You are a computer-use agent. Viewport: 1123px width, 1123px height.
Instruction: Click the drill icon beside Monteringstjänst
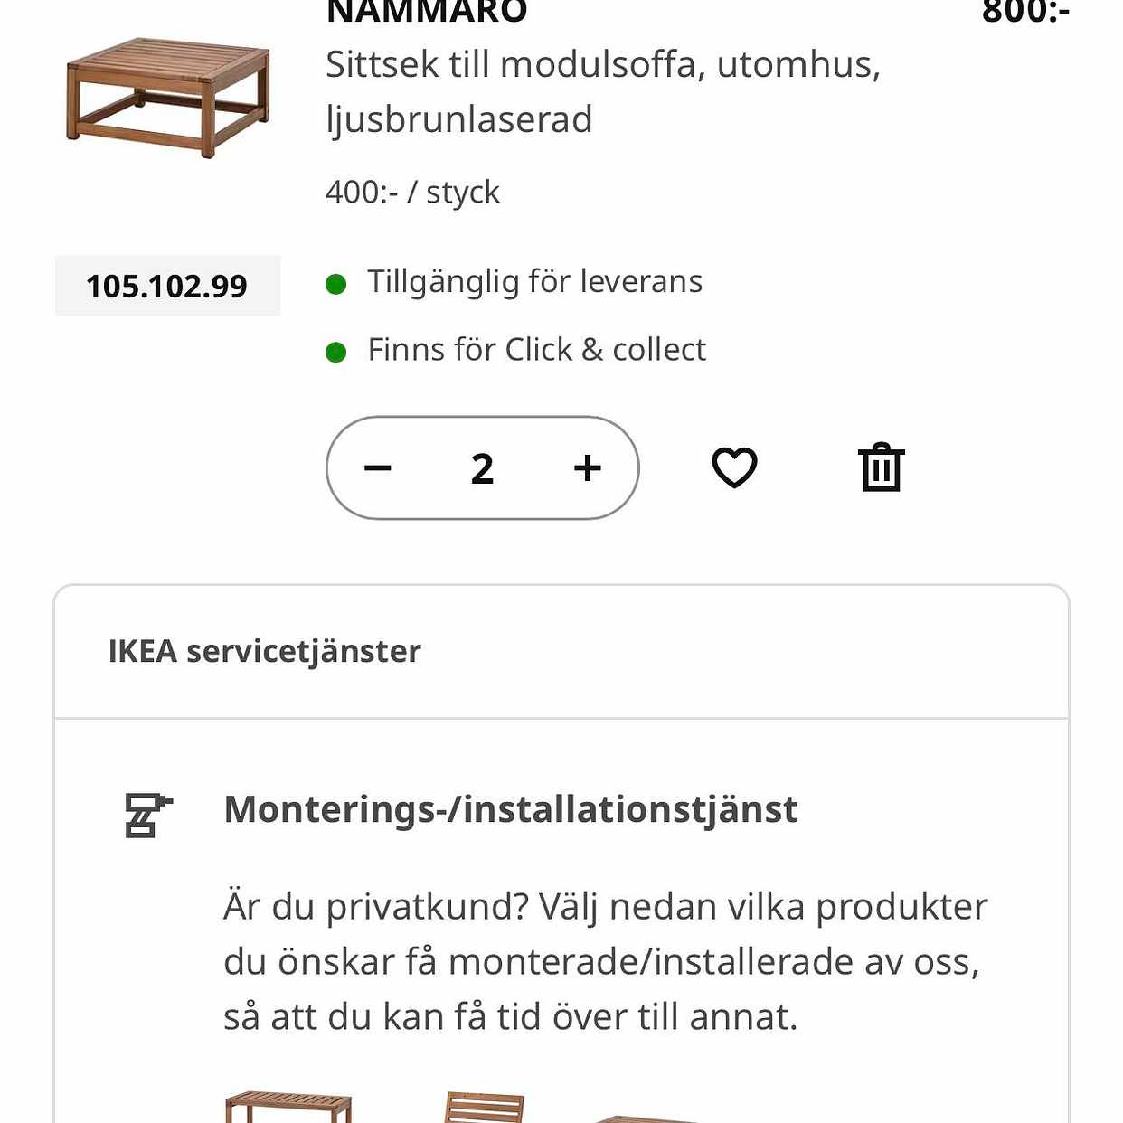(148, 815)
